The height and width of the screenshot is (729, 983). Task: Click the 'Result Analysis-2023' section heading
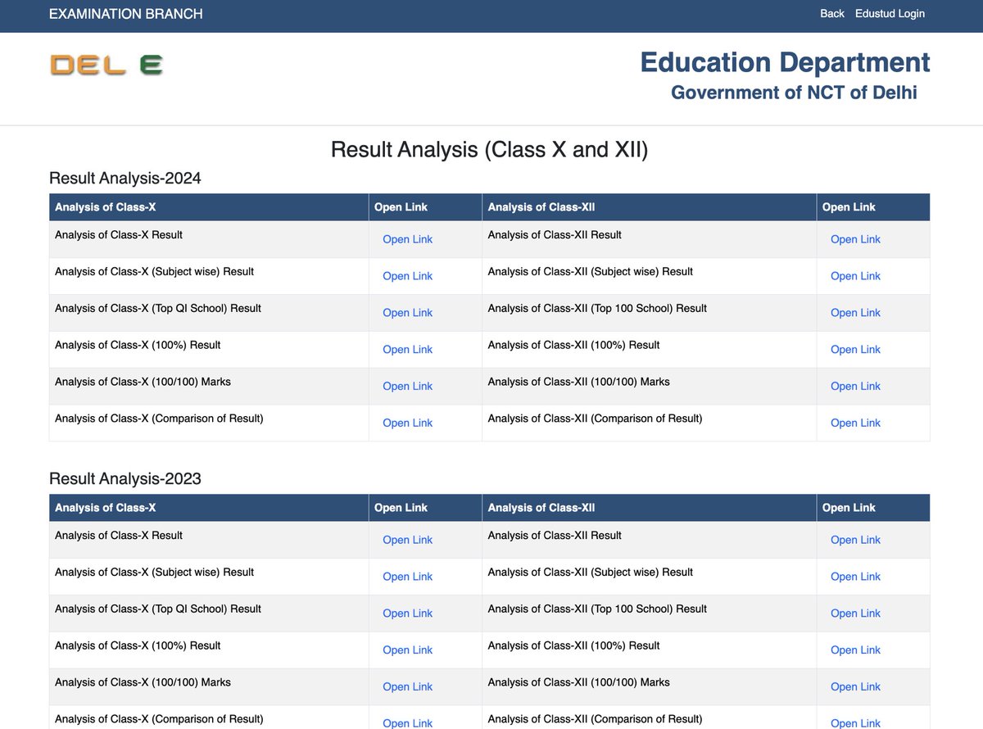pos(125,478)
